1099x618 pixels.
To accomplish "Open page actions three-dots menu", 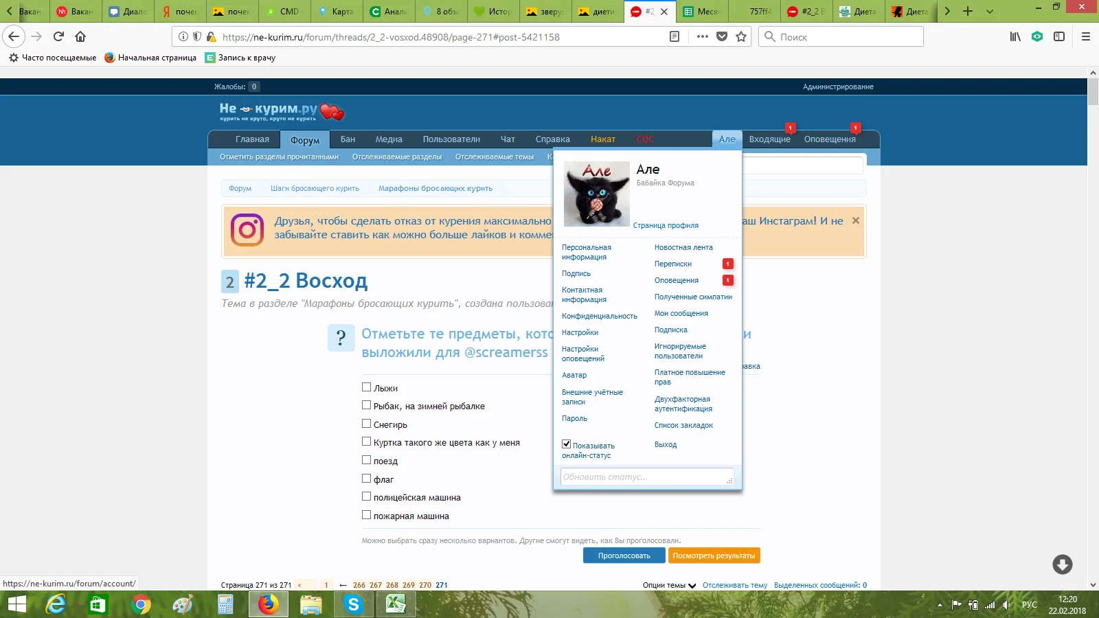I will coord(702,36).
